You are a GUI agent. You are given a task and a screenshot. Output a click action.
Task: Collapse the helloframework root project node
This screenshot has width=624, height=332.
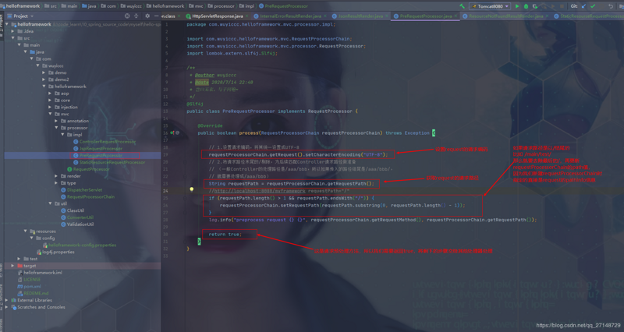(7, 24)
